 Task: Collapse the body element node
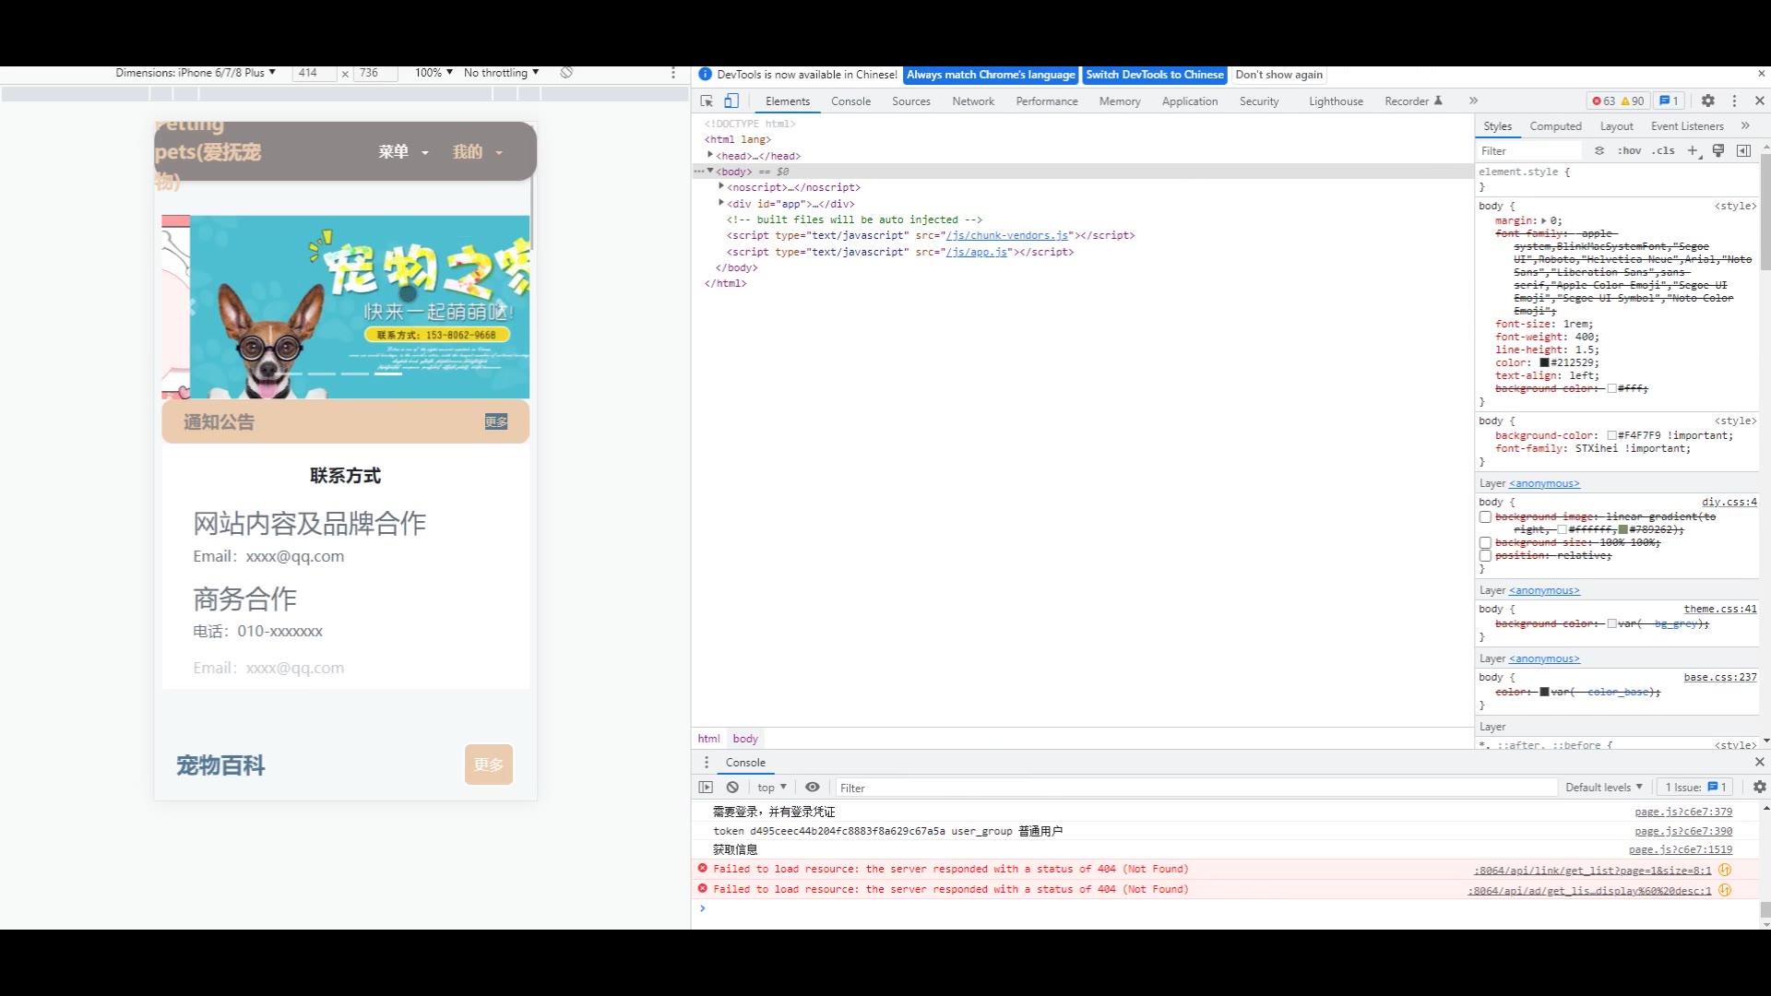[710, 171]
